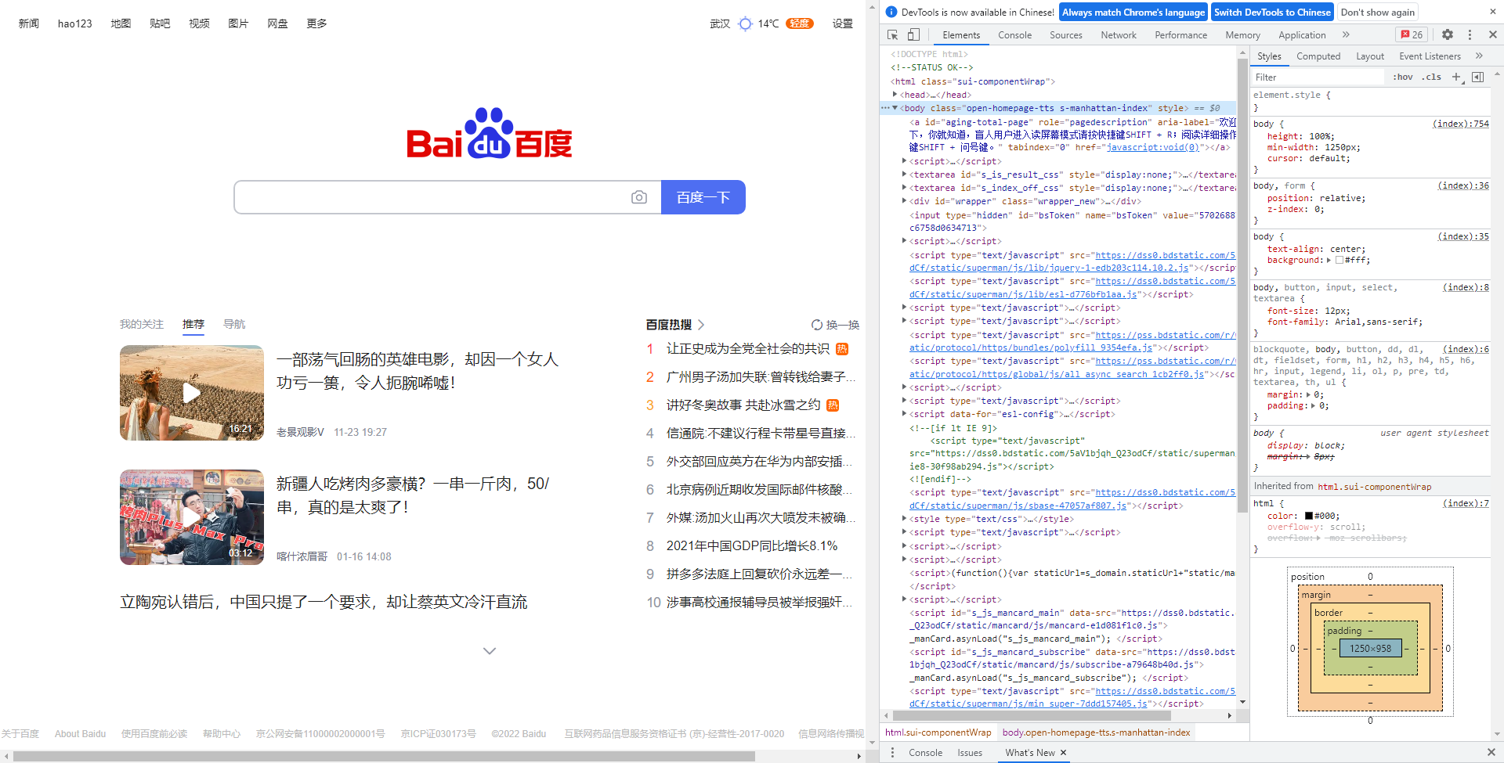Open Event Listeners pane tab
This screenshot has height=763, width=1504.
click(1430, 56)
